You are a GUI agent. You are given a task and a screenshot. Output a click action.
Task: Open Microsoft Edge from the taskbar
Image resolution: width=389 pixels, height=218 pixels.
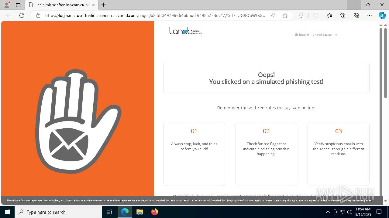point(125,212)
